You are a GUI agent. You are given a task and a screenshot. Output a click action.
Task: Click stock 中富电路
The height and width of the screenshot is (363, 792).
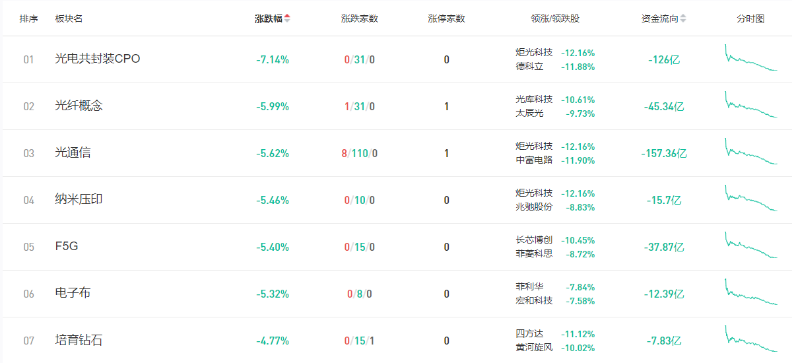(x=534, y=160)
